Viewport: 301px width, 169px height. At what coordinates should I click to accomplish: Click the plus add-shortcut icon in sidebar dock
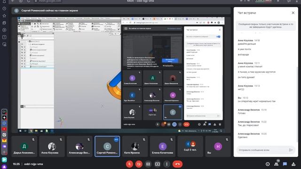pos(4,152)
